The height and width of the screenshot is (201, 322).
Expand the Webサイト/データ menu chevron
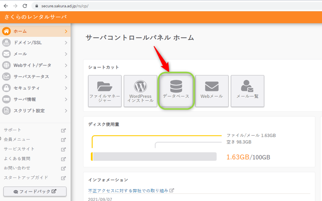coord(66,65)
